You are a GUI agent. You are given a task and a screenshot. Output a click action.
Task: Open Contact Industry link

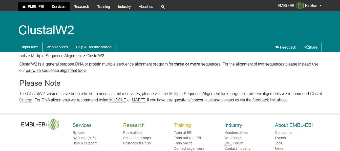[x=237, y=148]
